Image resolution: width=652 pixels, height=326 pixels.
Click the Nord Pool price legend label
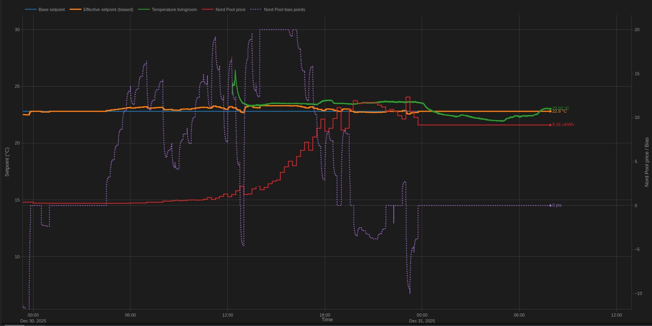(230, 9)
